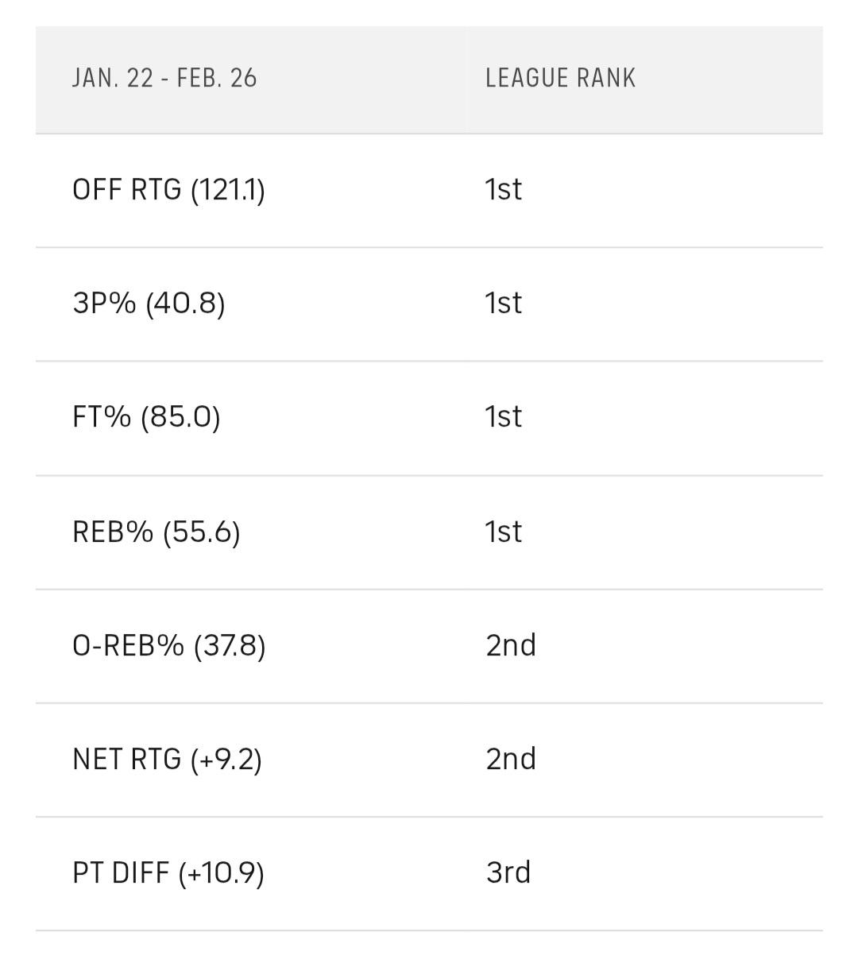This screenshot has width=858, height=963.
Task: Click the OFF RTG label text
Action: pos(126,190)
